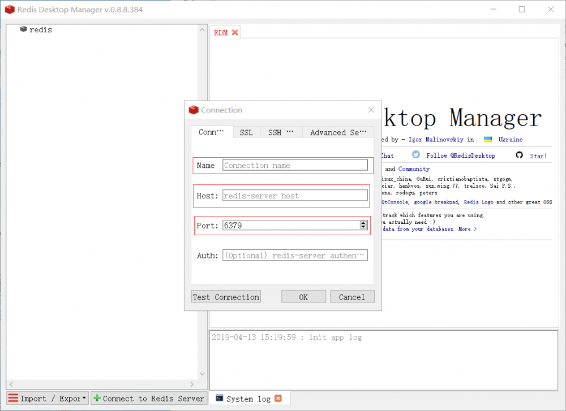Click the Redis cube icon in the dialog titlebar
This screenshot has width=566, height=411.
[193, 110]
